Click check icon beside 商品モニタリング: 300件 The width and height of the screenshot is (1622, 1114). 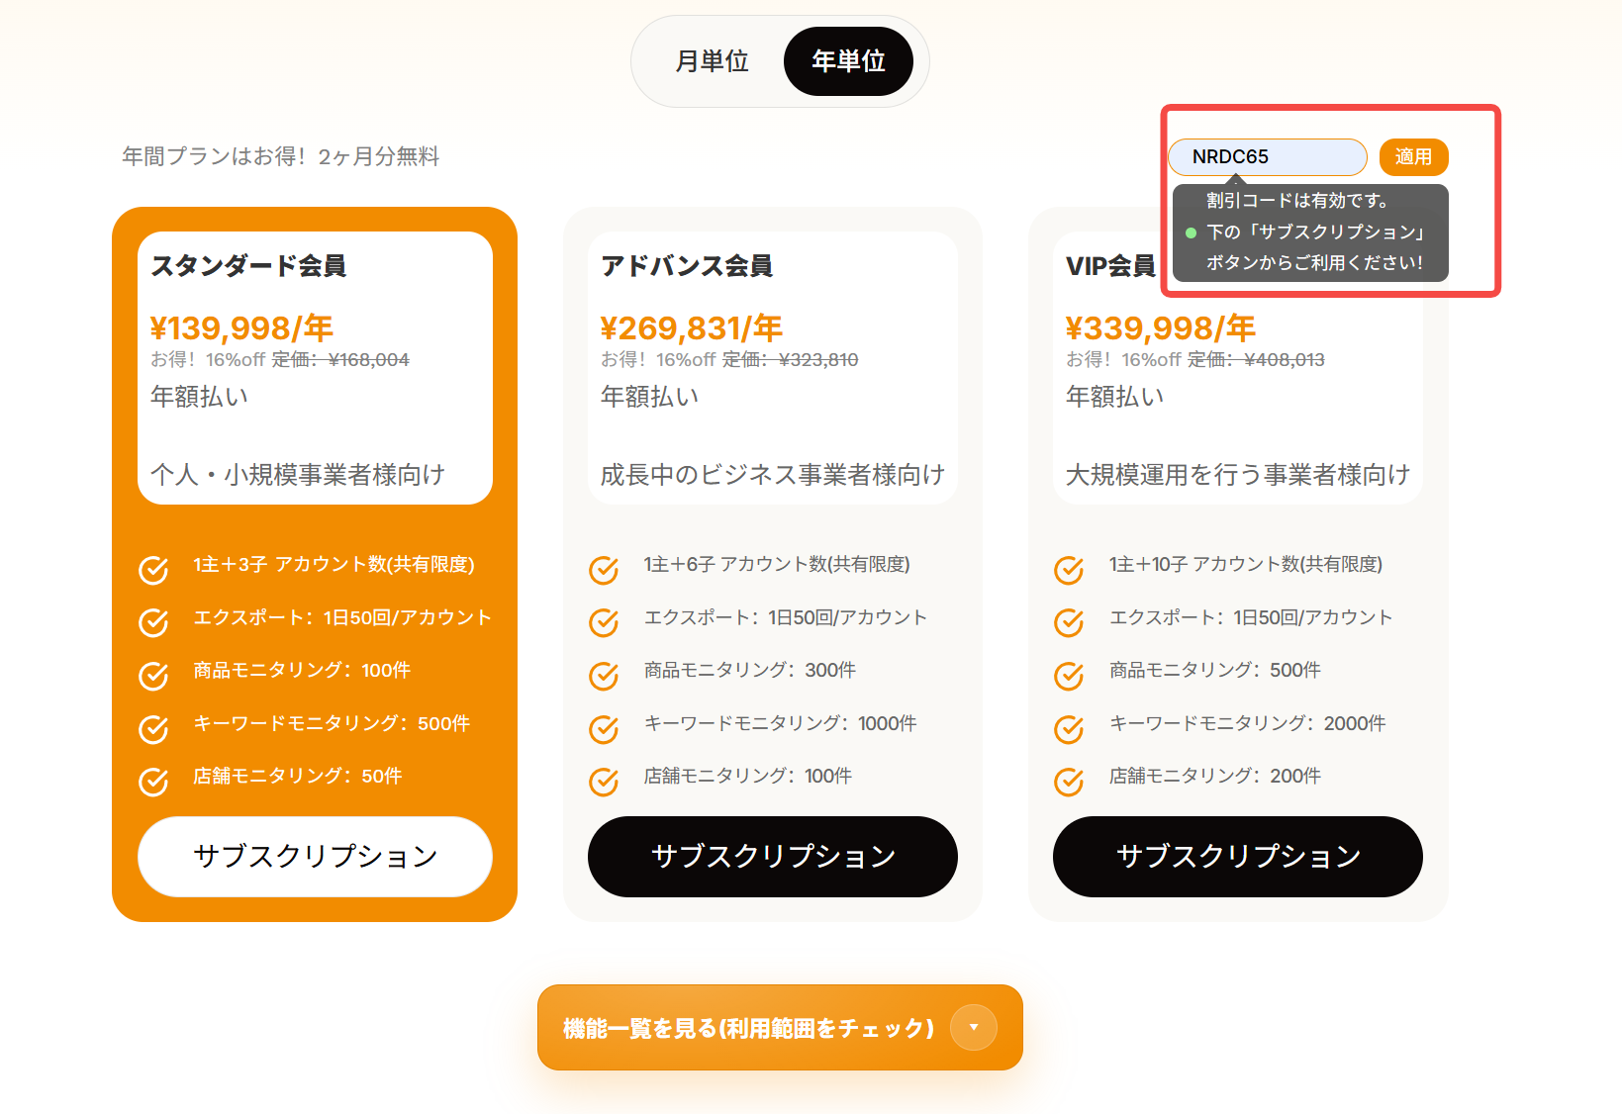pos(604,675)
